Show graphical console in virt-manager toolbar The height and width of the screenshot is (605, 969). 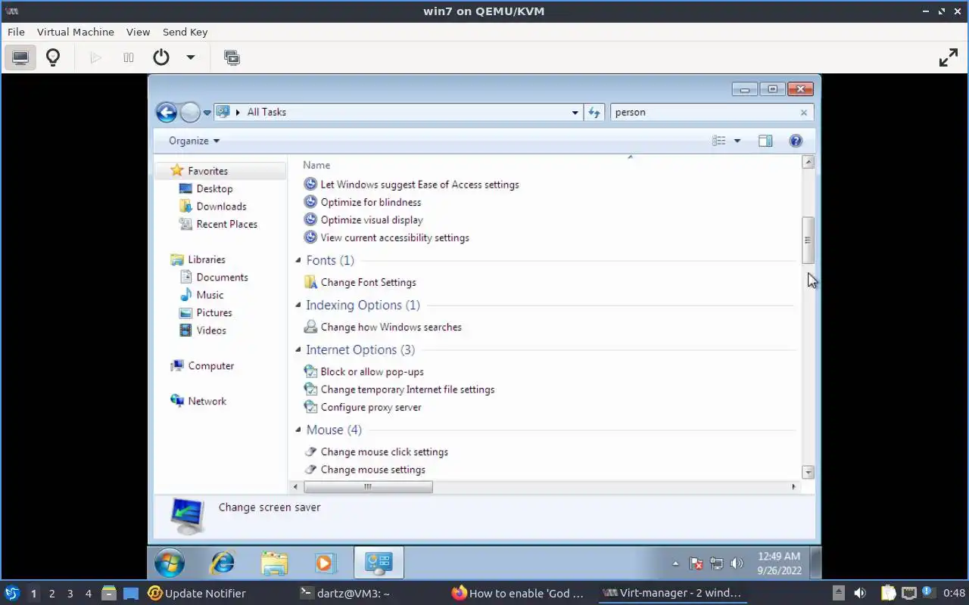click(20, 57)
